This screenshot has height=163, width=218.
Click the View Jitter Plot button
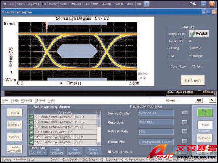pos(56,151)
